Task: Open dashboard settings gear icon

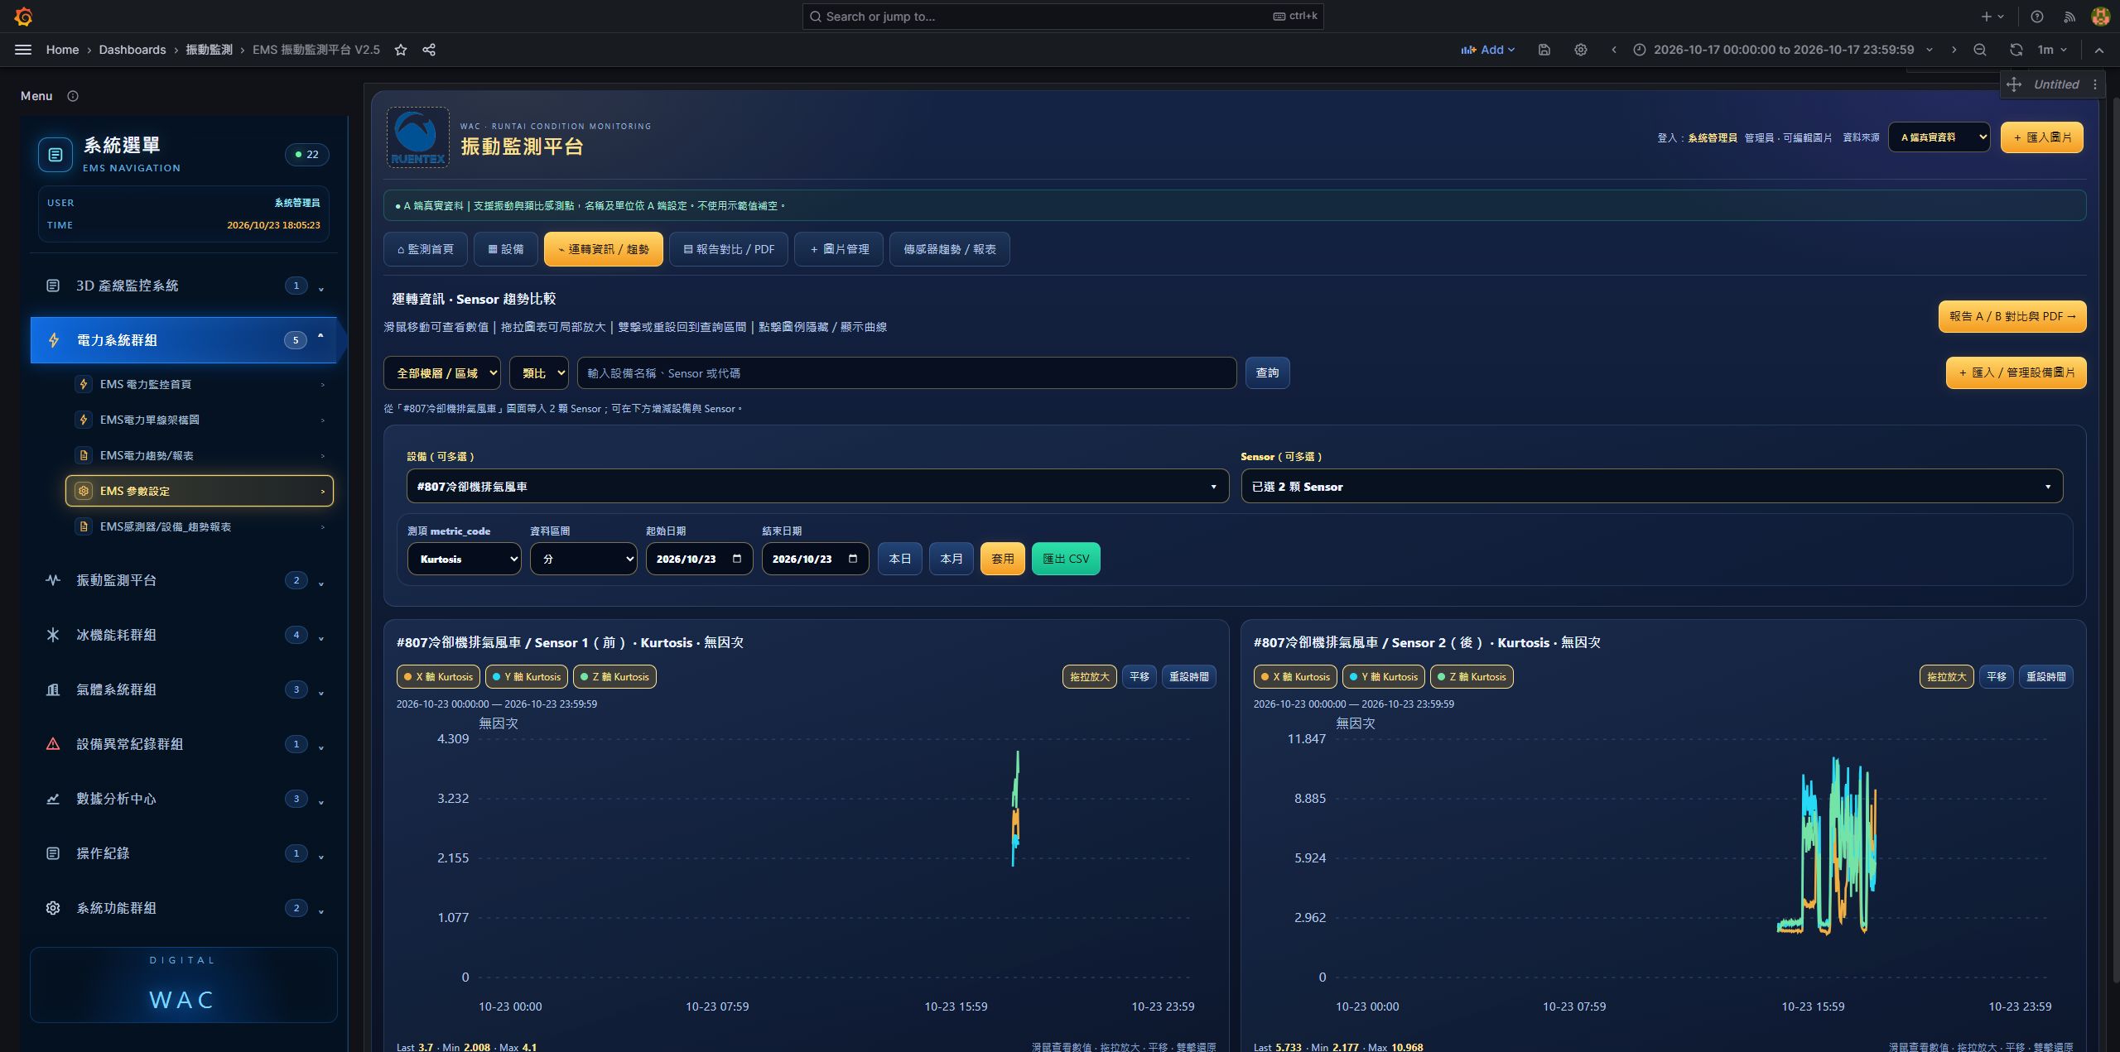Action: [1580, 50]
